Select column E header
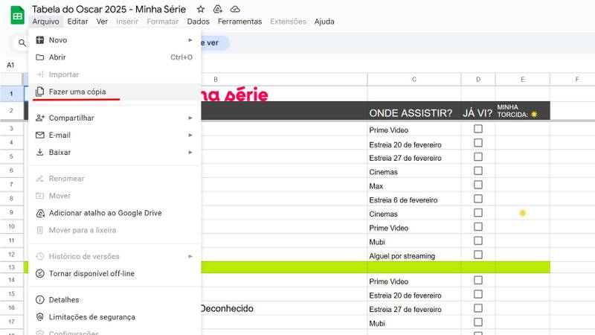Screen dimensions: 595x335 [x=523, y=80]
